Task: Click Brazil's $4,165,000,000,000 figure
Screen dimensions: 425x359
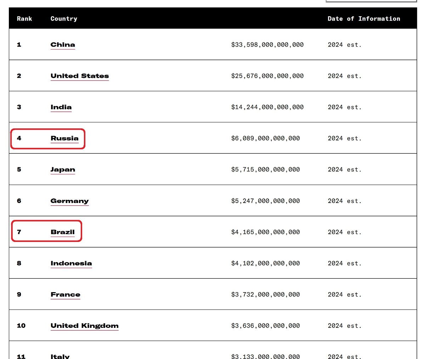Action: (x=265, y=232)
